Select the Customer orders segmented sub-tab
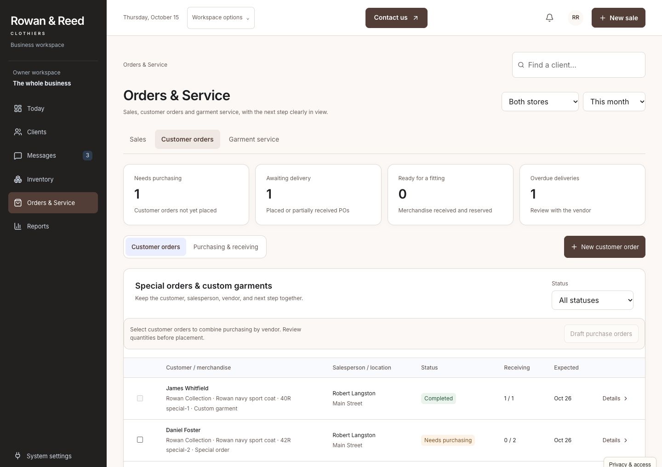This screenshot has height=467, width=662. pos(156,247)
